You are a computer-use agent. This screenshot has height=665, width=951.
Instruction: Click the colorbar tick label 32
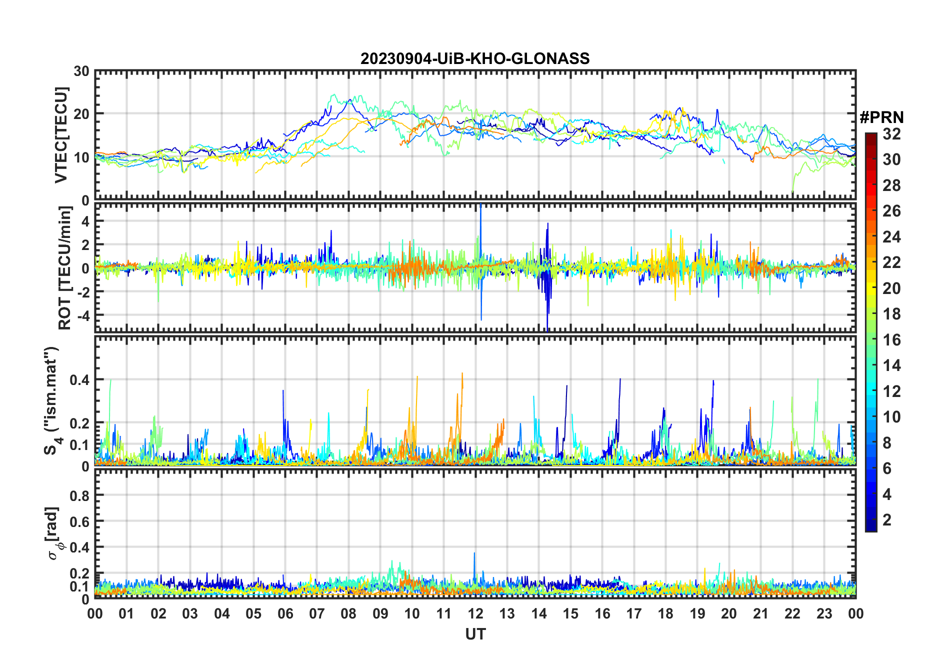(x=891, y=134)
